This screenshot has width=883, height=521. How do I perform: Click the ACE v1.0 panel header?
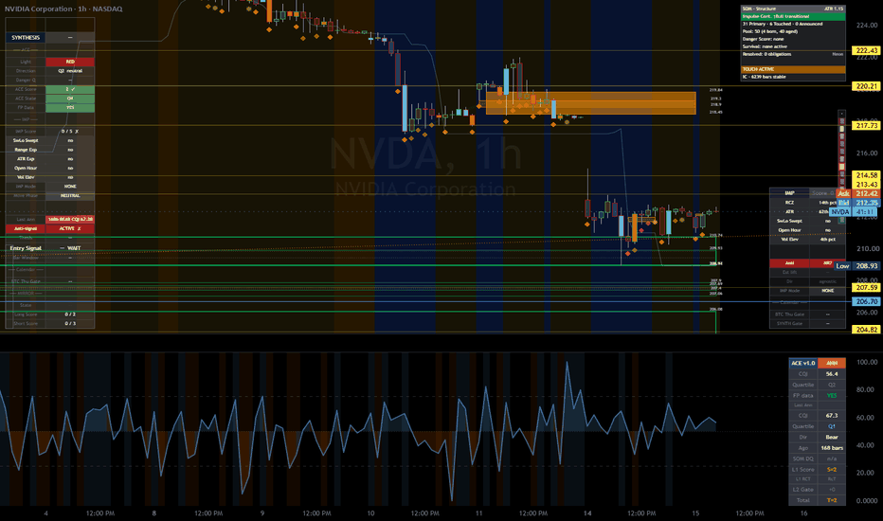[x=803, y=363]
